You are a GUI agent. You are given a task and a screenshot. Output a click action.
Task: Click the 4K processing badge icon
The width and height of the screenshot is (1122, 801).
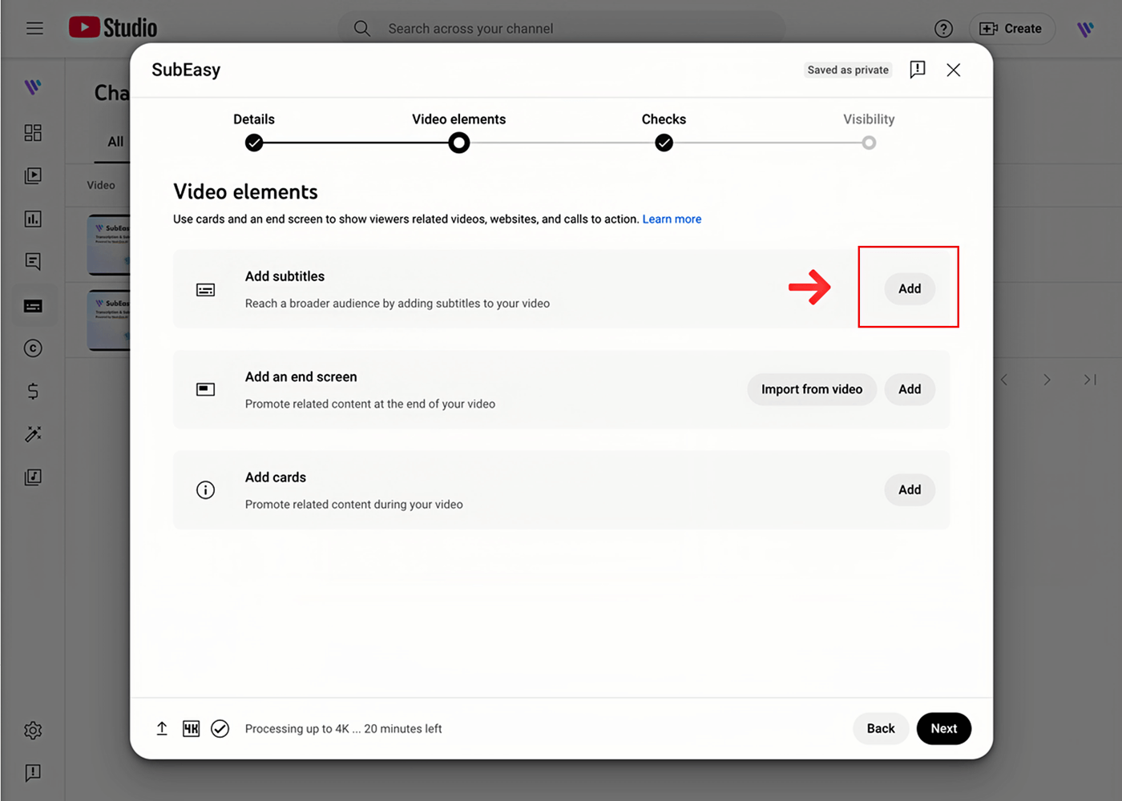191,728
